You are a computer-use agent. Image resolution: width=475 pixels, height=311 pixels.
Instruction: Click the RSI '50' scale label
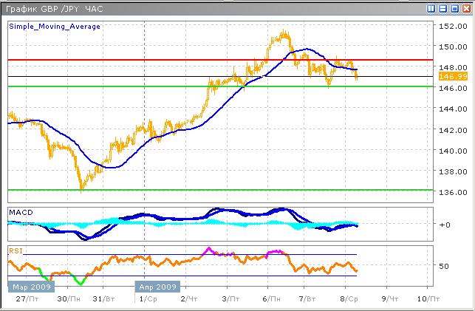[444, 266]
